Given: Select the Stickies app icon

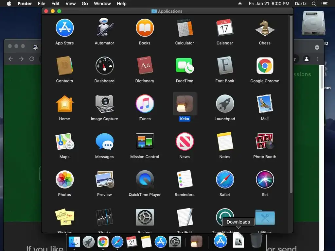Looking at the screenshot, I should tap(64, 217).
